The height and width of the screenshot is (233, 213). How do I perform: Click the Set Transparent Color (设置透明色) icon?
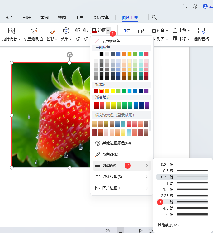(x=34, y=31)
